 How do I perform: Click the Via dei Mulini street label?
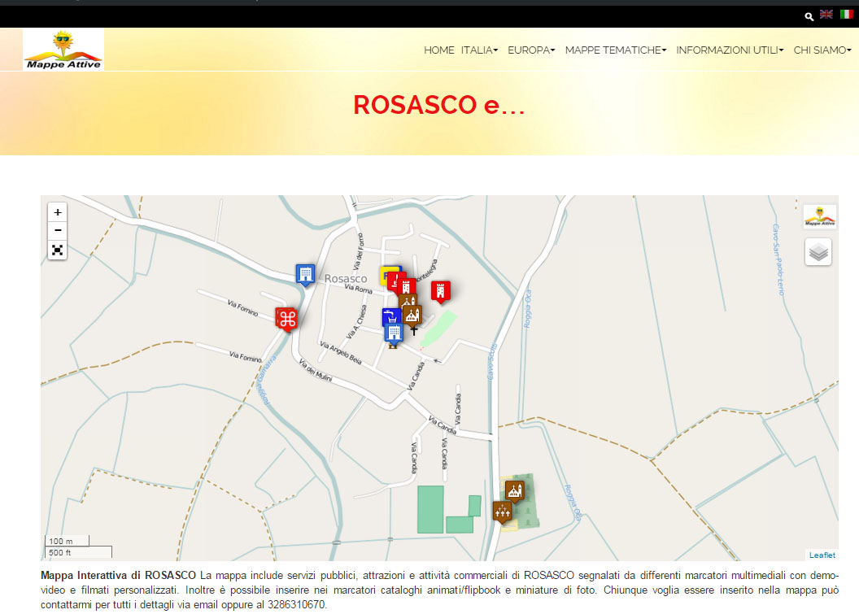tap(315, 370)
